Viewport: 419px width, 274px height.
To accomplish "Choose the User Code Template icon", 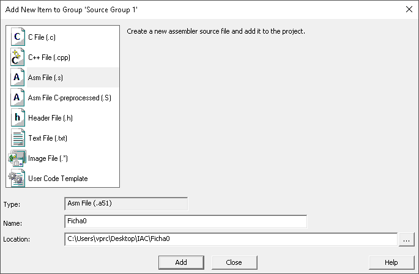I will [18, 178].
